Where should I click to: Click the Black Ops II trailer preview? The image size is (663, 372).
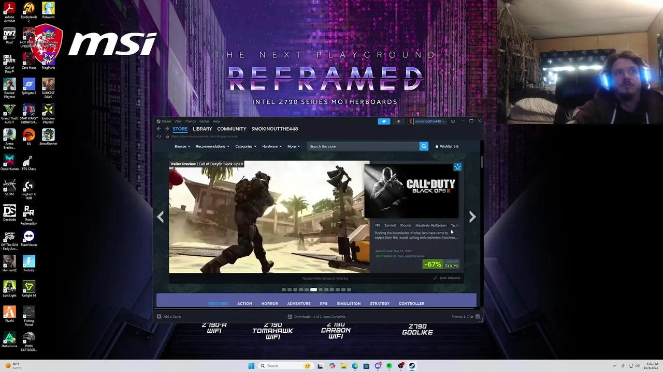click(269, 217)
